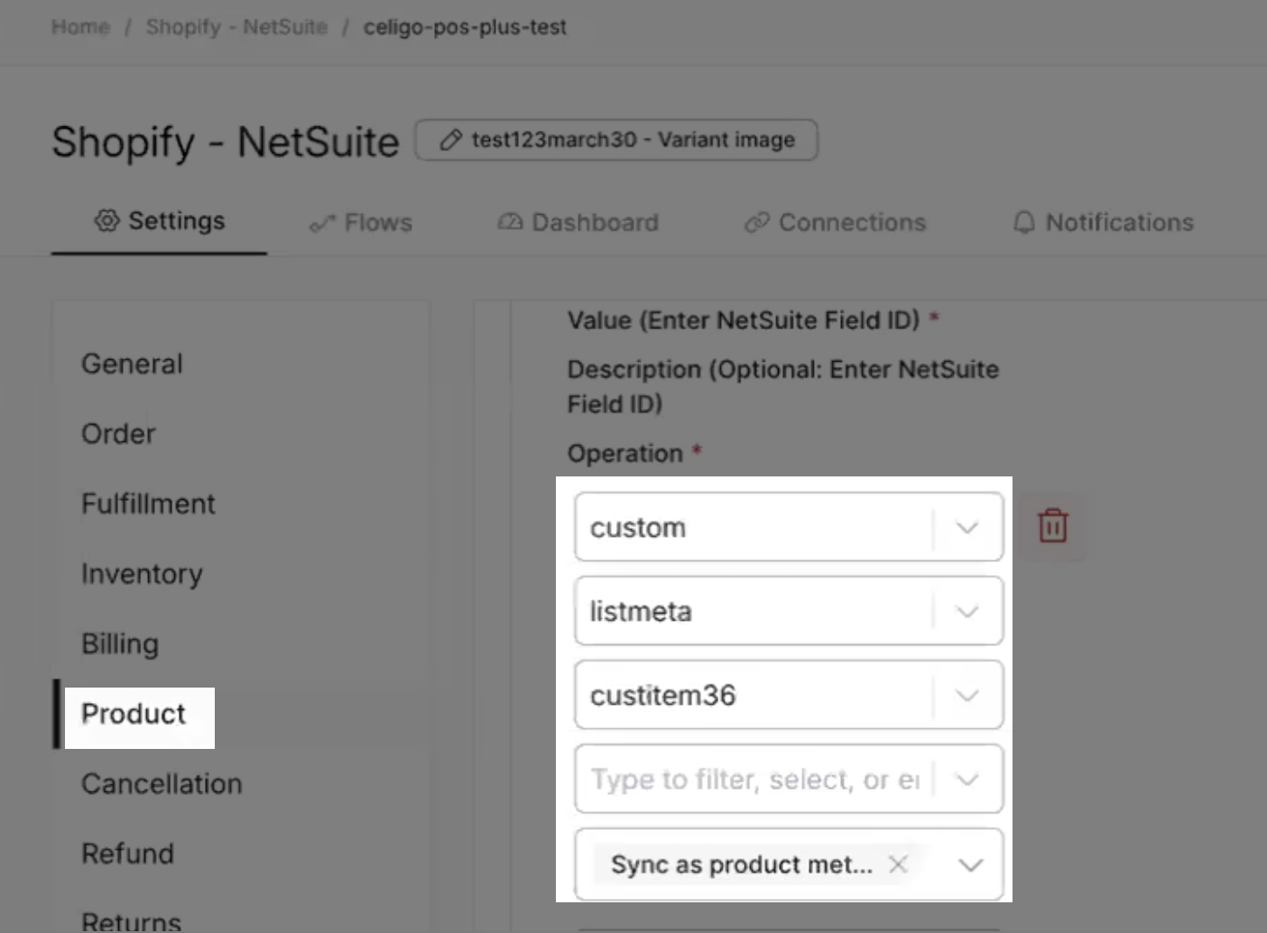
Task: Open the 'listmeta' combo box
Action: tap(789, 611)
